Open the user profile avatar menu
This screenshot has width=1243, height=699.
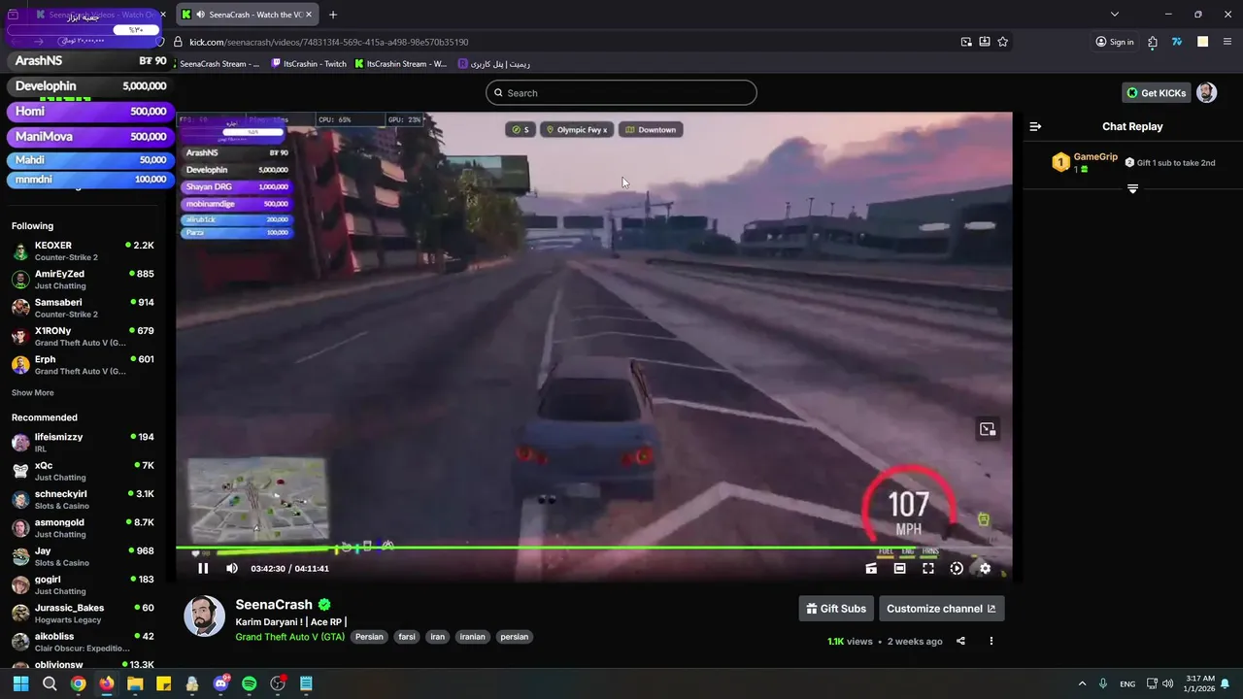coord(1206,93)
